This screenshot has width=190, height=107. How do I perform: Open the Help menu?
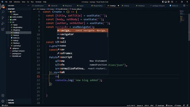[45, 2]
